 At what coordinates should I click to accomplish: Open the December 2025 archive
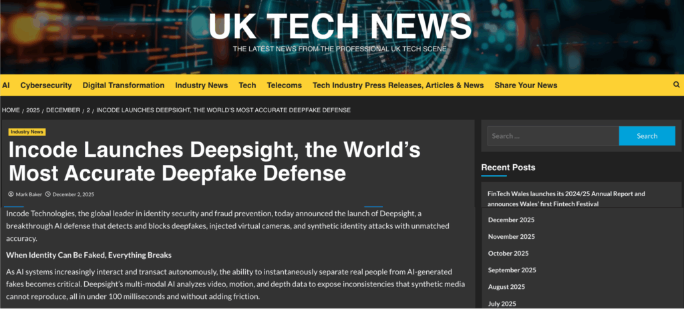[x=511, y=220]
